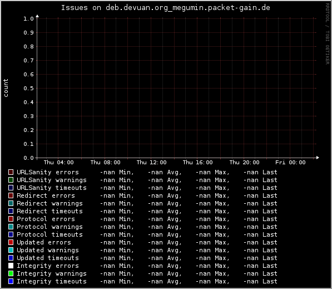Screen dimensions: 332x289
Task: Select the URLSanity timeouts legend label
Action: pos(52,188)
